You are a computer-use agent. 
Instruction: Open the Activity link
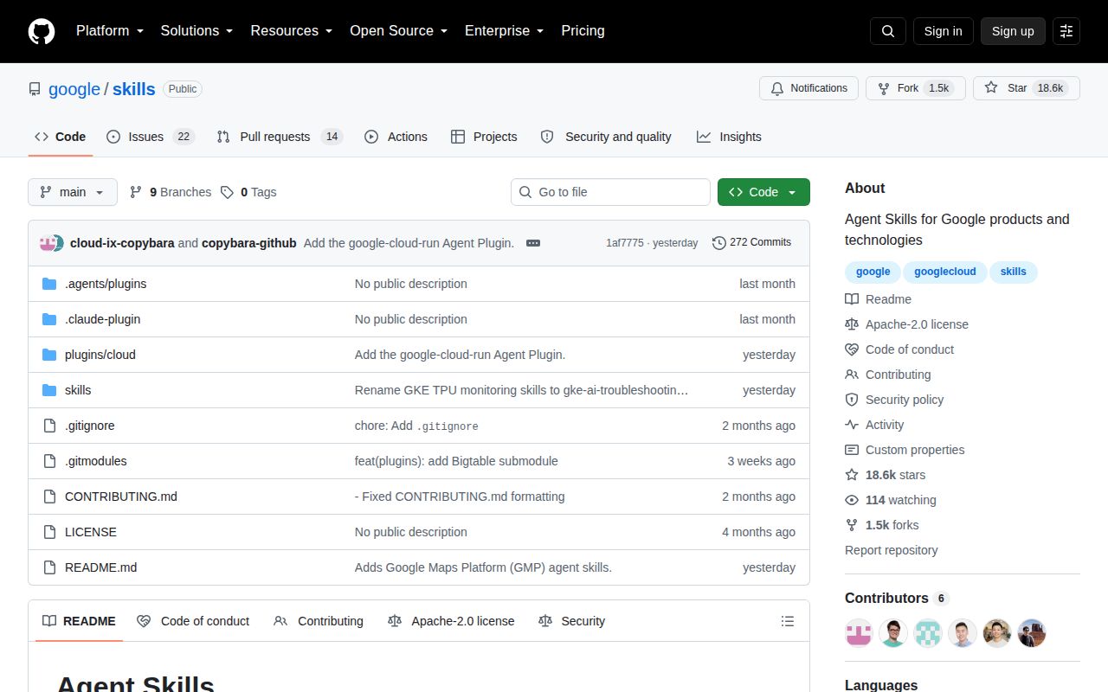point(875,425)
